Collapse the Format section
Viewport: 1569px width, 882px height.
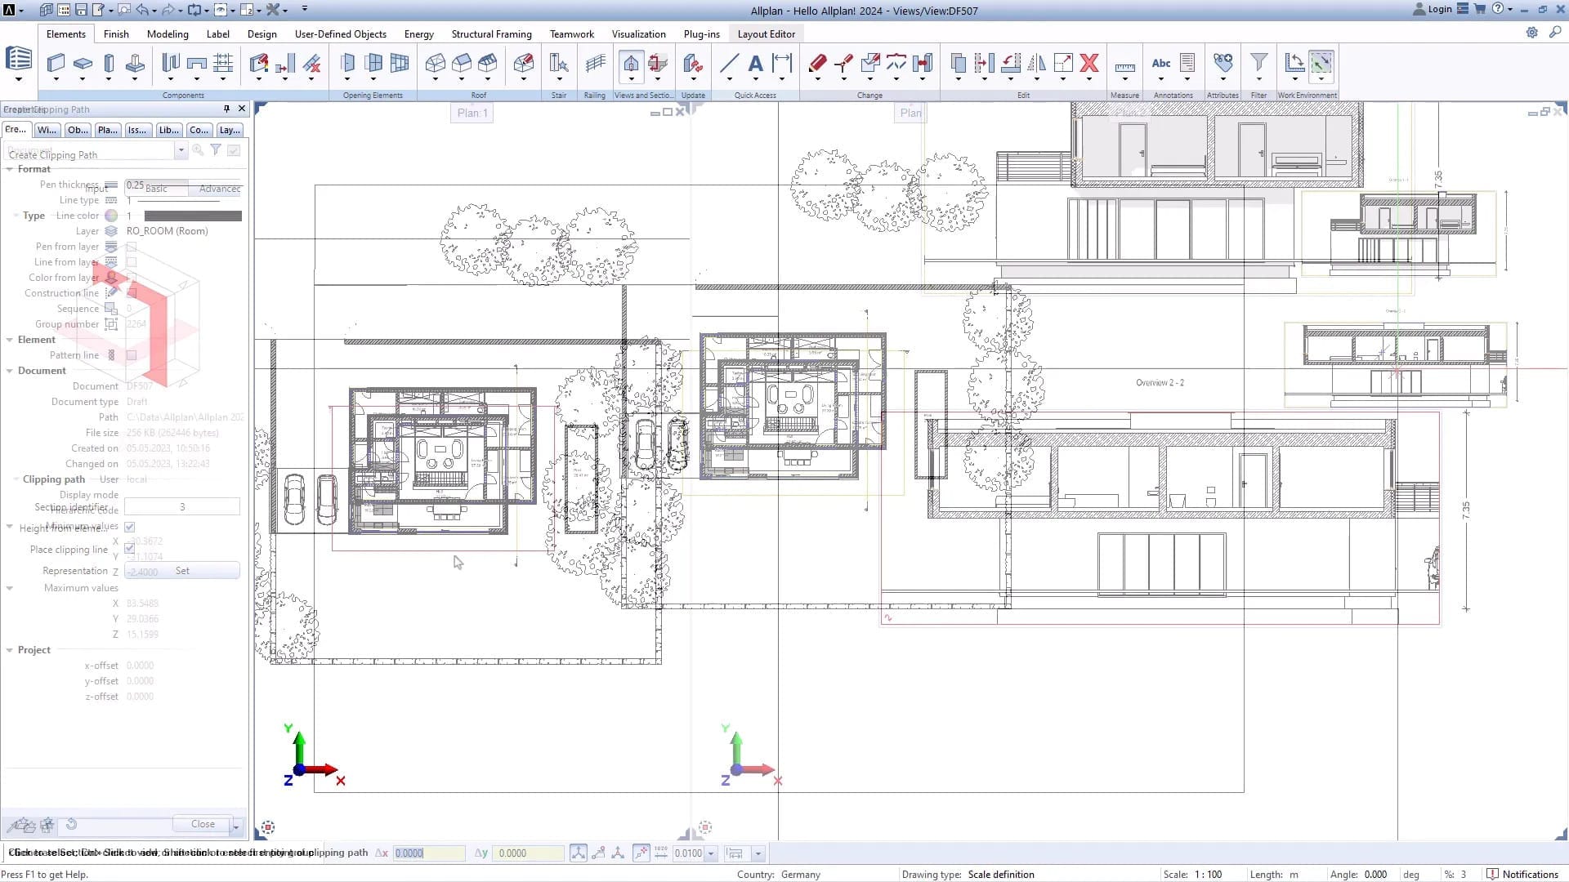coord(10,169)
